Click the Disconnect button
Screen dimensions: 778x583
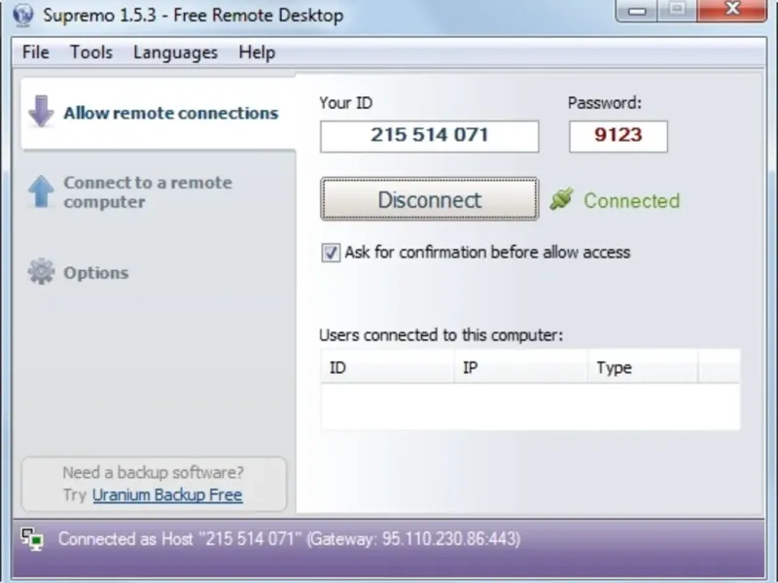coord(429,199)
